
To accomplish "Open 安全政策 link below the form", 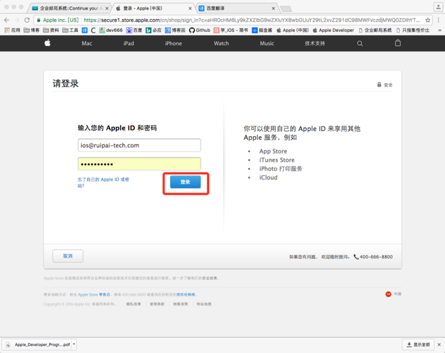I will click(x=209, y=278).
